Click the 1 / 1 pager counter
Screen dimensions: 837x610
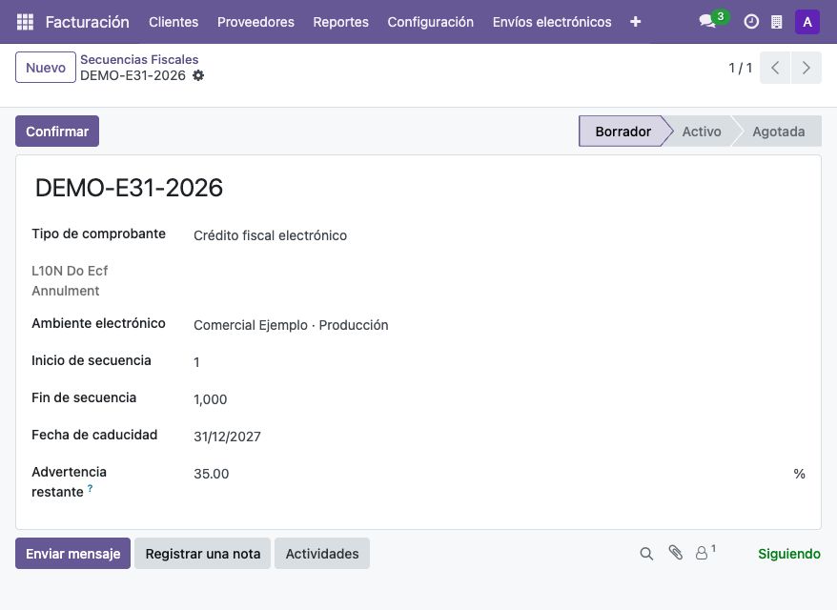tap(741, 68)
